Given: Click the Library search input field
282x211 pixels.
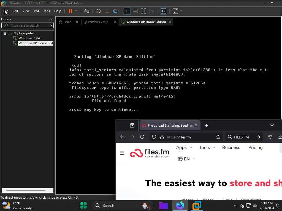Looking at the screenshot, I should point(27,26).
